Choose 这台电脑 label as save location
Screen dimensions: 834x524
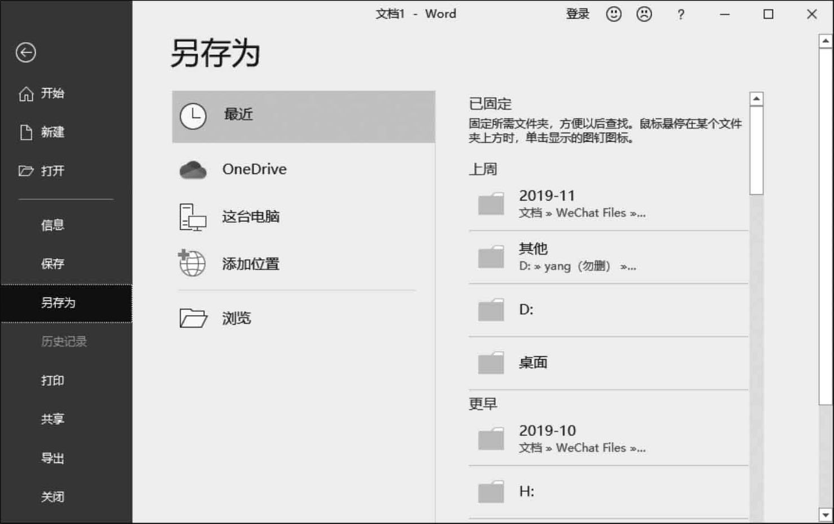251,217
